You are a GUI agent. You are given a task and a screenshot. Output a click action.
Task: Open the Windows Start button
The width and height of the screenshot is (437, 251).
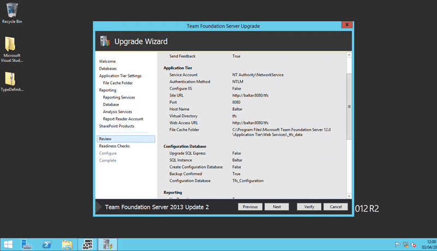[x=8, y=244]
